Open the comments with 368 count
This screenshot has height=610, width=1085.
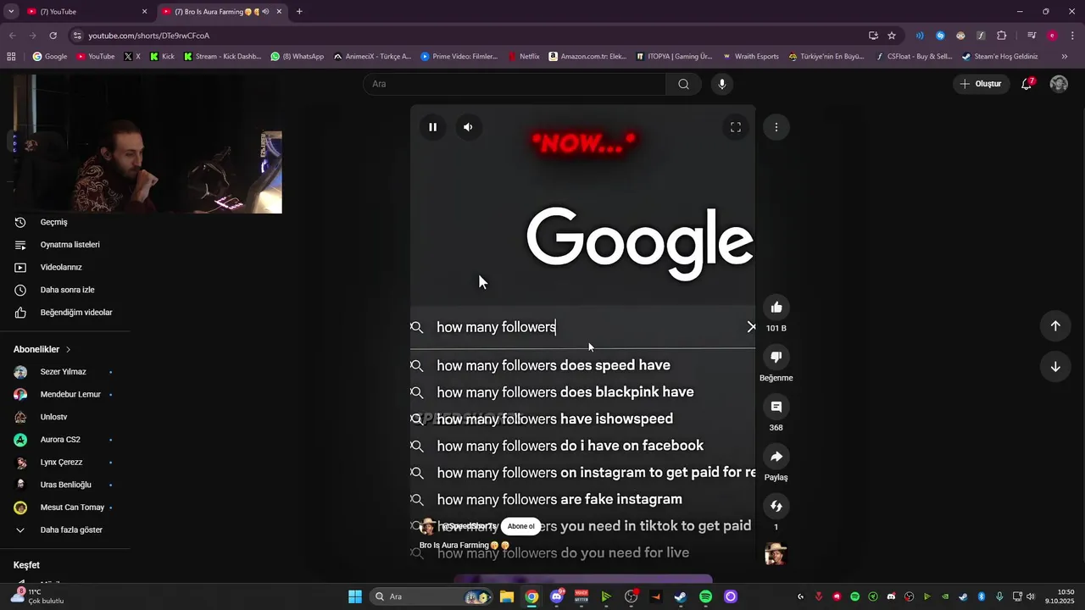pyautogui.click(x=776, y=407)
